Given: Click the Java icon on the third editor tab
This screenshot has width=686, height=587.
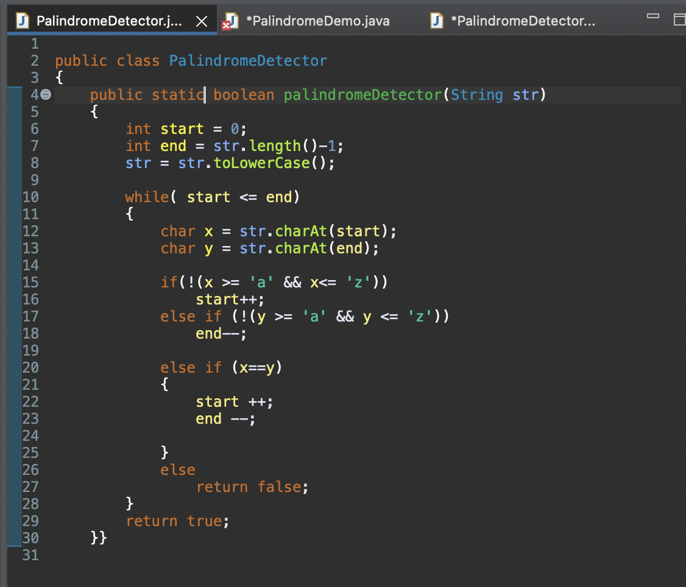Looking at the screenshot, I should [x=436, y=20].
